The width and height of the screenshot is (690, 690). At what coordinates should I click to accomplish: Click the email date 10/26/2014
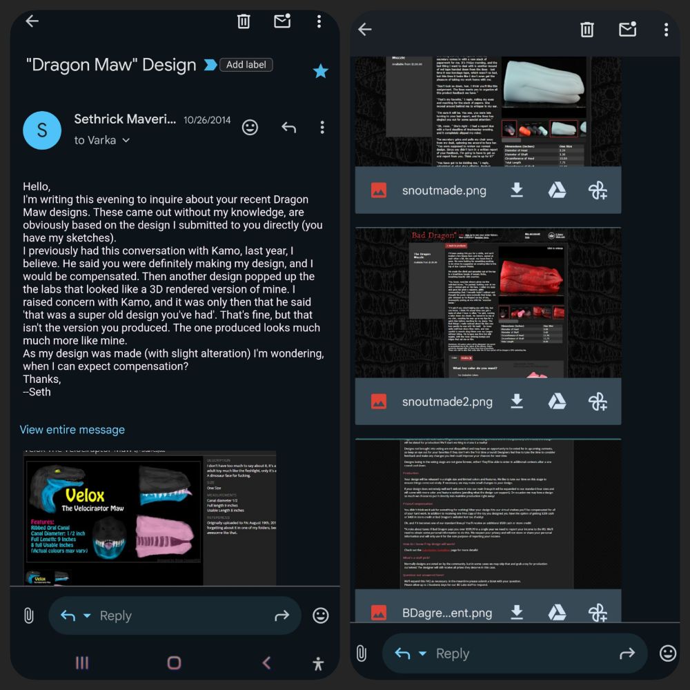coord(207,120)
